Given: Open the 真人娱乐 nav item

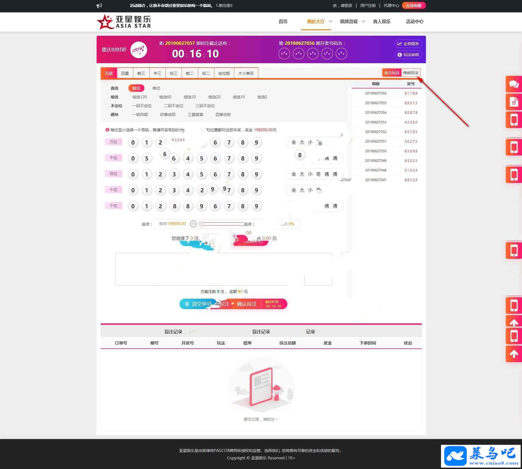Looking at the screenshot, I should pyautogui.click(x=381, y=21).
